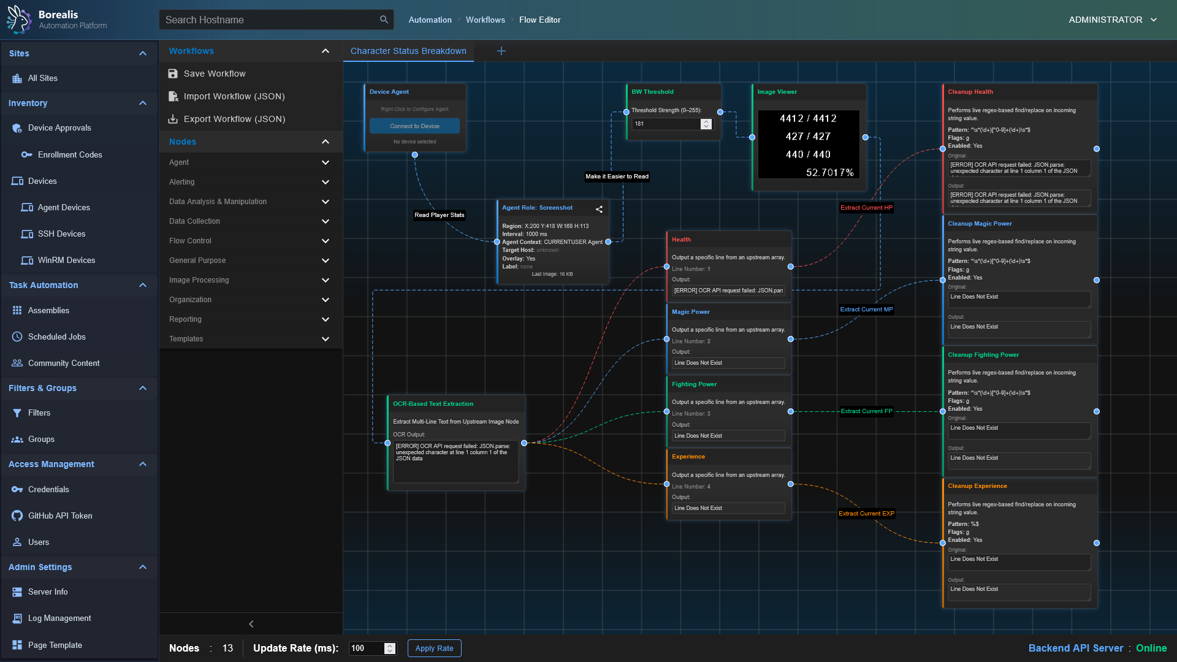Open Scheduled Jobs via the clock icon

pyautogui.click(x=17, y=337)
